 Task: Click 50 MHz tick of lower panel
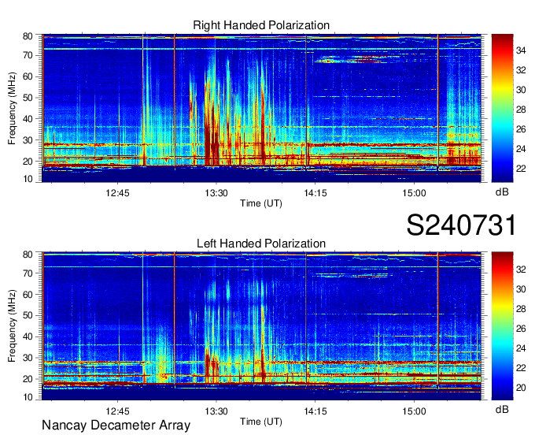pyautogui.click(x=28, y=315)
